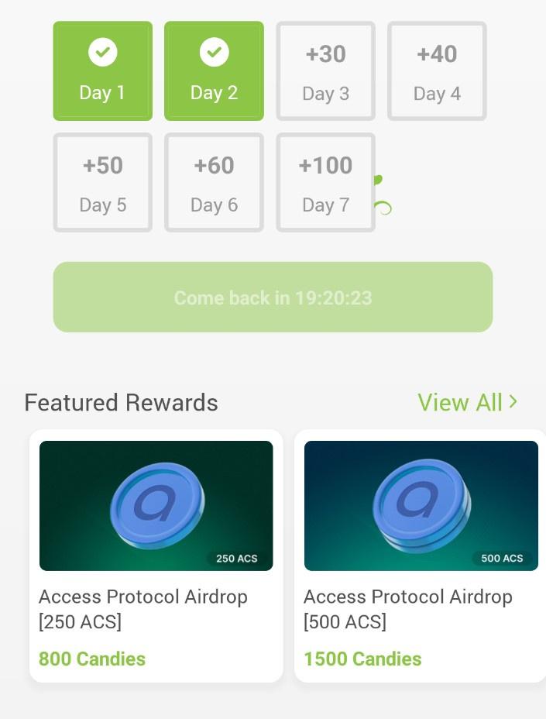Tap the 1500 Candies price label
546x719 pixels.
click(362, 659)
